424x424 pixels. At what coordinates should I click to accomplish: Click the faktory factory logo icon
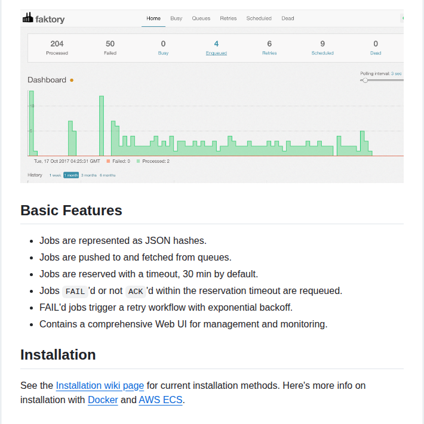pos(27,18)
